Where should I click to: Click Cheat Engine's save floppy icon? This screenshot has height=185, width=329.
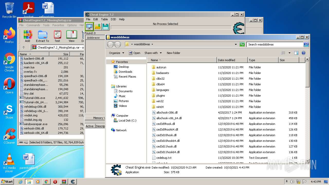coord(105,26)
